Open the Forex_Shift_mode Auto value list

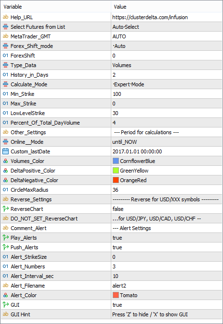point(166,46)
